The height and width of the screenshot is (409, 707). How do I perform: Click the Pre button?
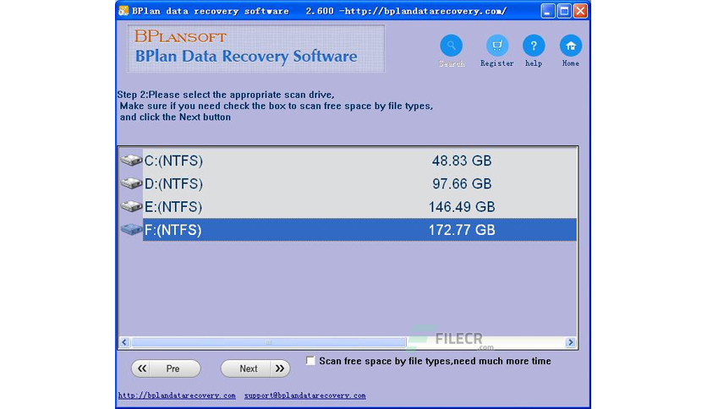click(x=166, y=368)
